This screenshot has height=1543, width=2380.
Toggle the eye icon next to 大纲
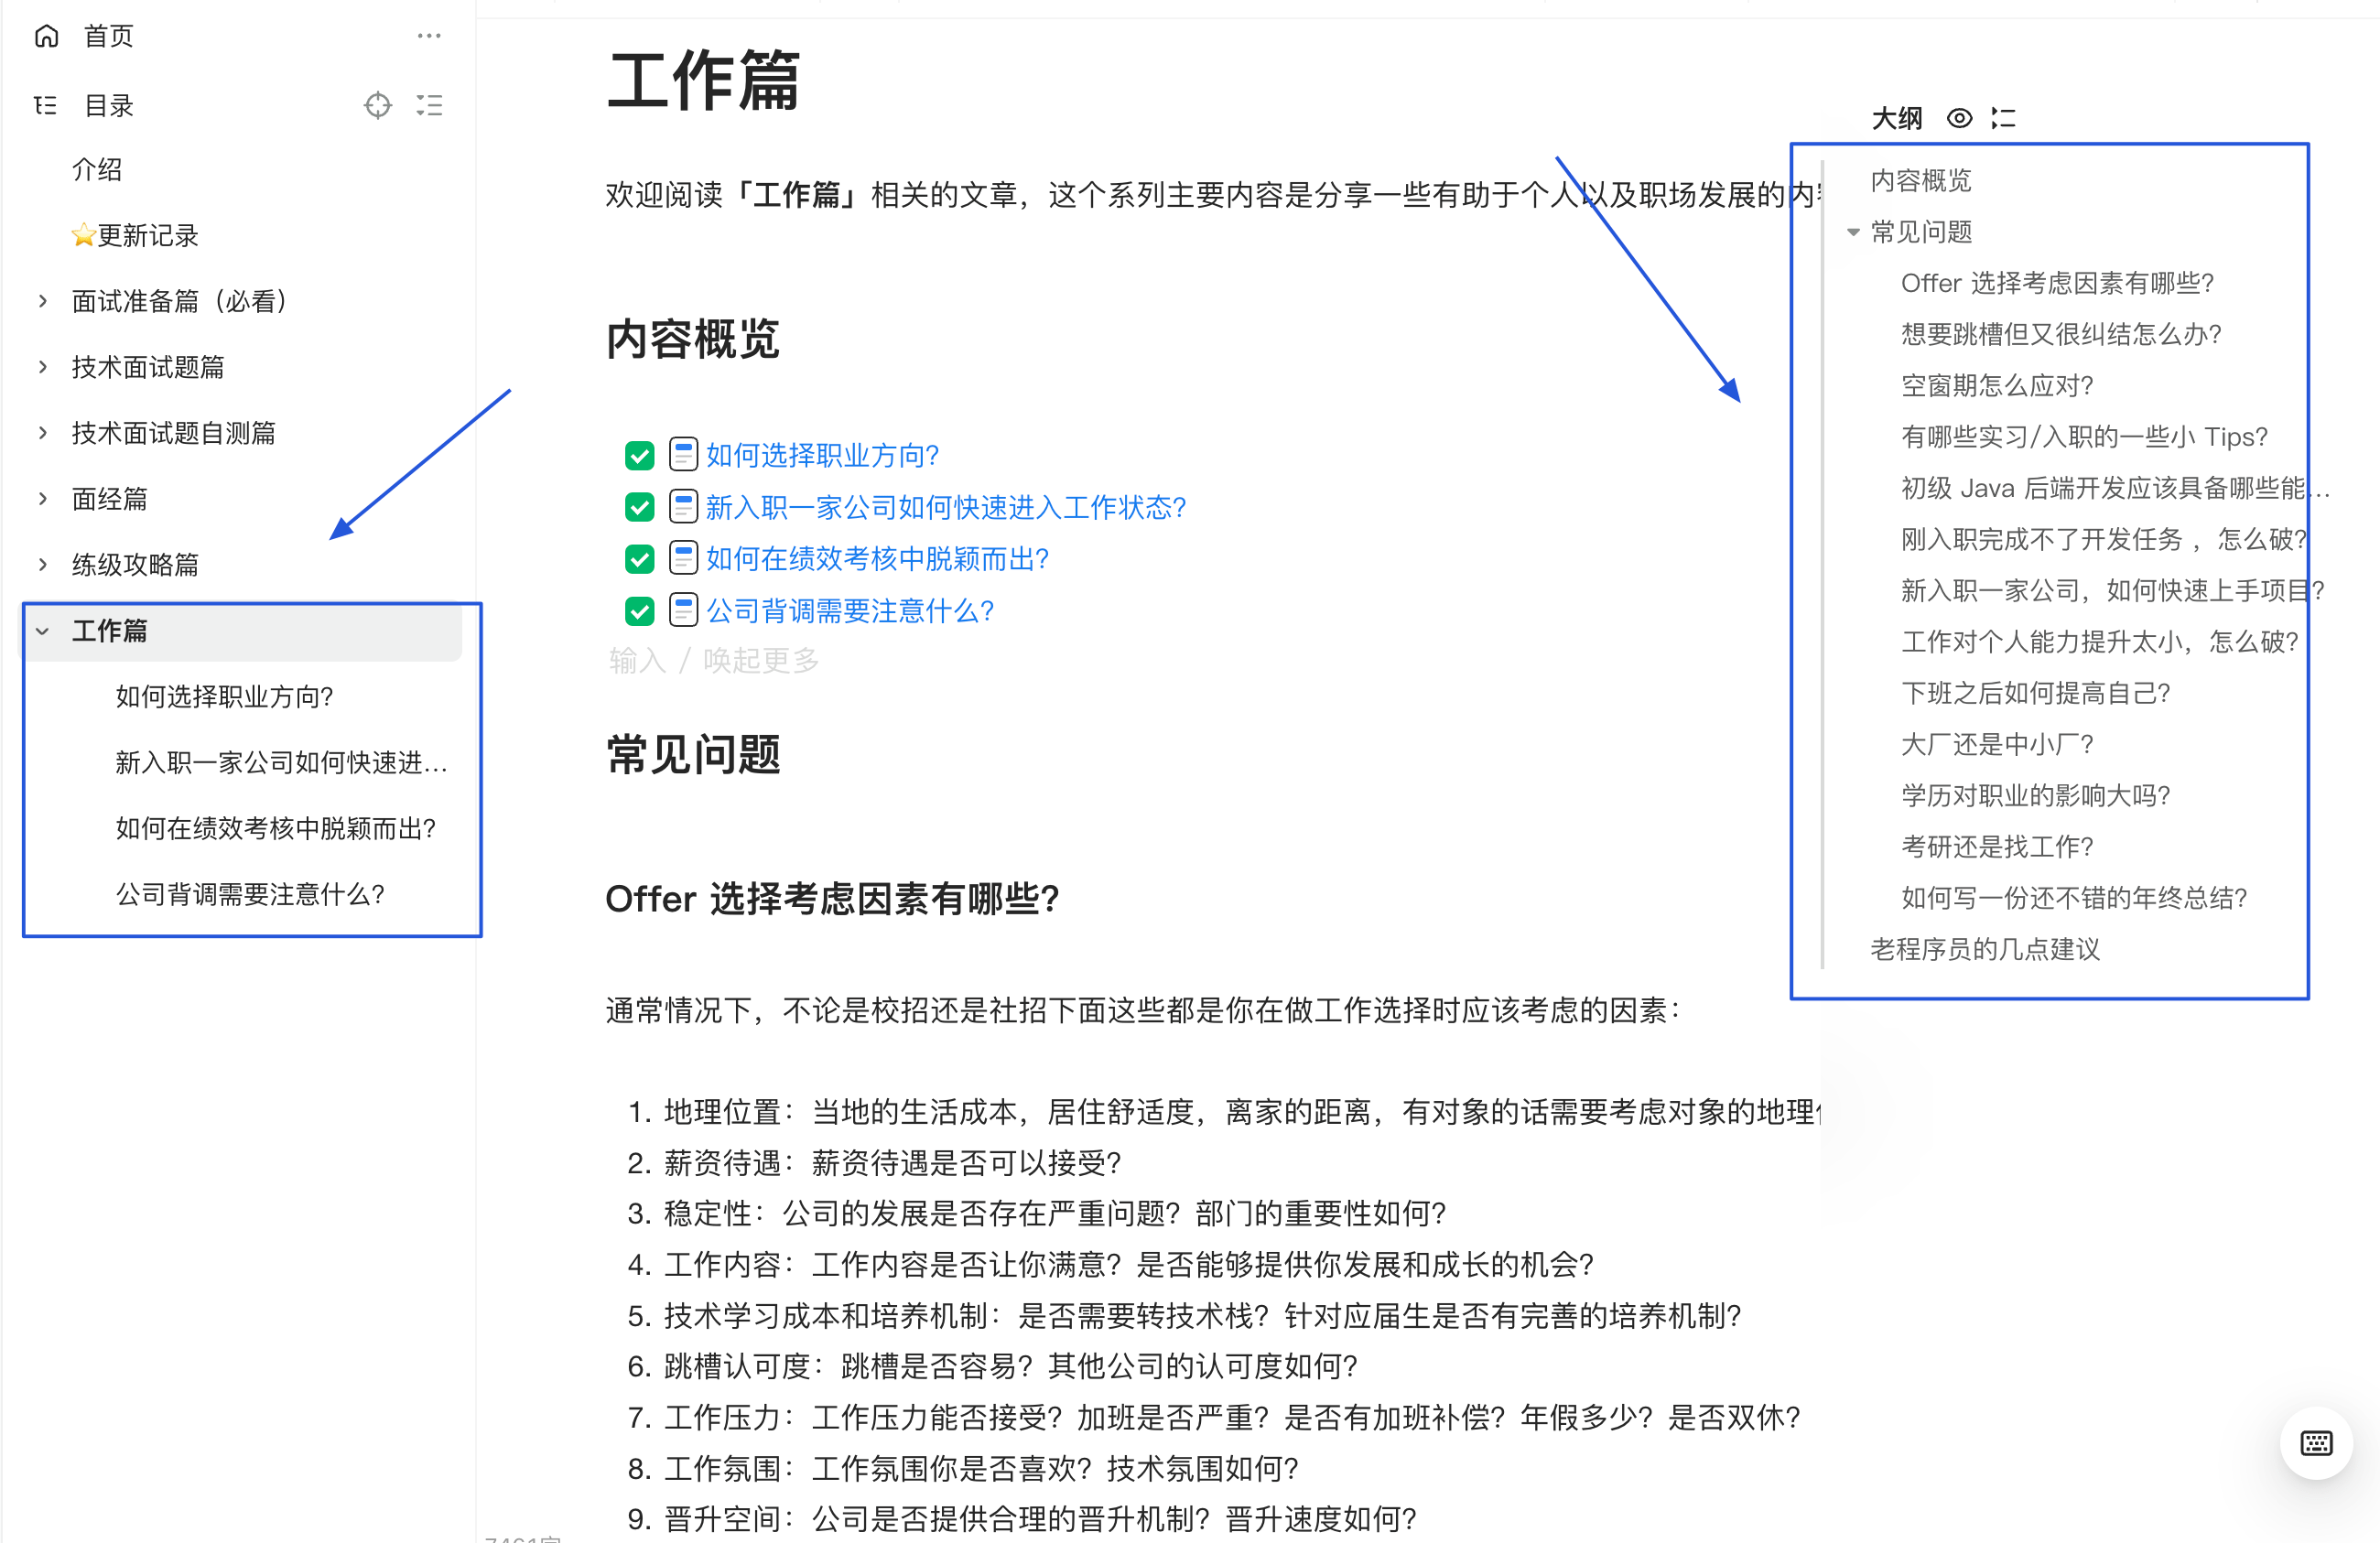[x=1959, y=118]
